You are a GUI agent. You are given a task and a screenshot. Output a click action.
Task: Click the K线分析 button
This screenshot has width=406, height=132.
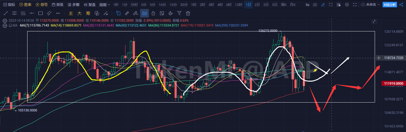[x=390, y=5]
